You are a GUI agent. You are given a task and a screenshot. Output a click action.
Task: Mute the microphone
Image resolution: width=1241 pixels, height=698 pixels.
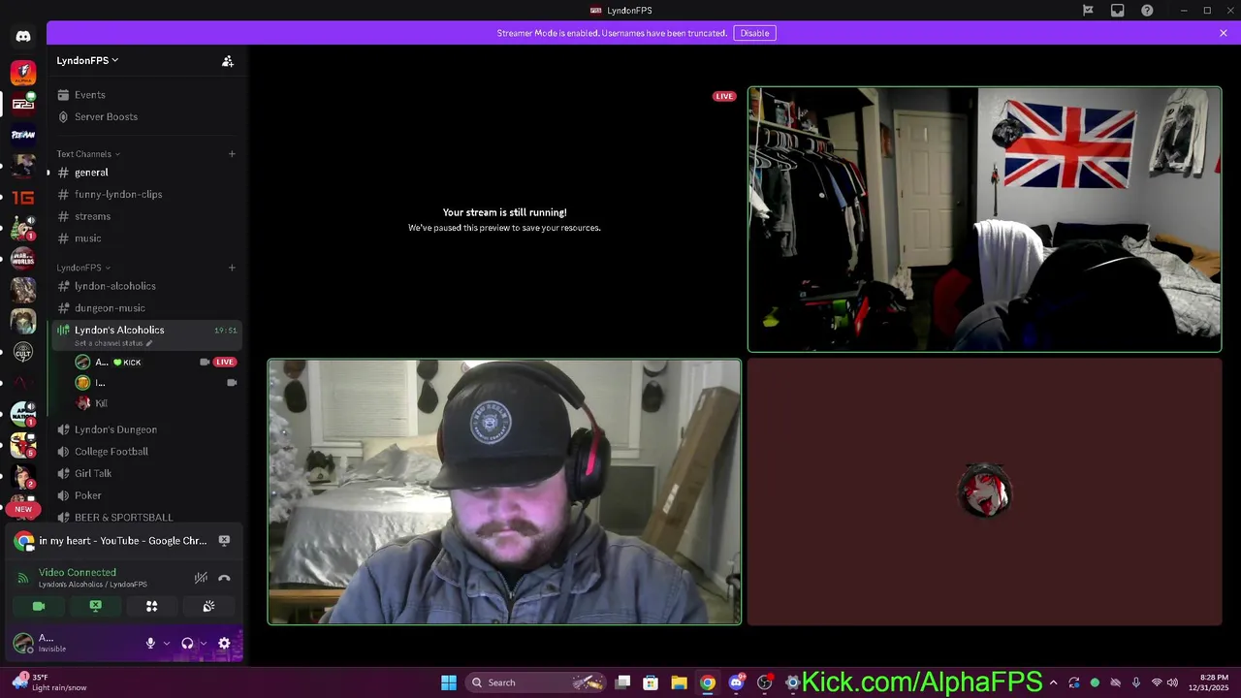150,643
